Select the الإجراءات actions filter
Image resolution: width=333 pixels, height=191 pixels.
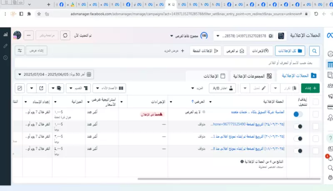tap(261, 51)
